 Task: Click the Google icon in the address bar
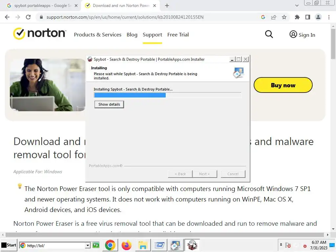click(263, 17)
